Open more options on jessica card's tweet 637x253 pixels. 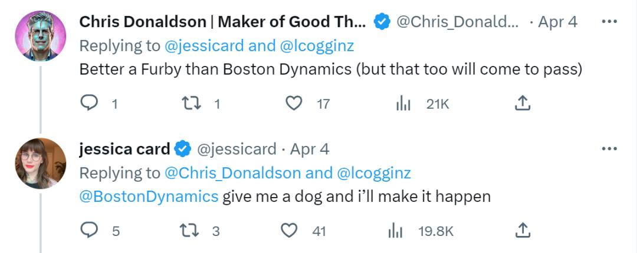[609, 149]
